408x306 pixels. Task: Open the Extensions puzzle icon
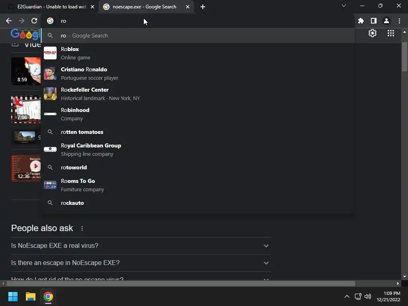[361, 21]
